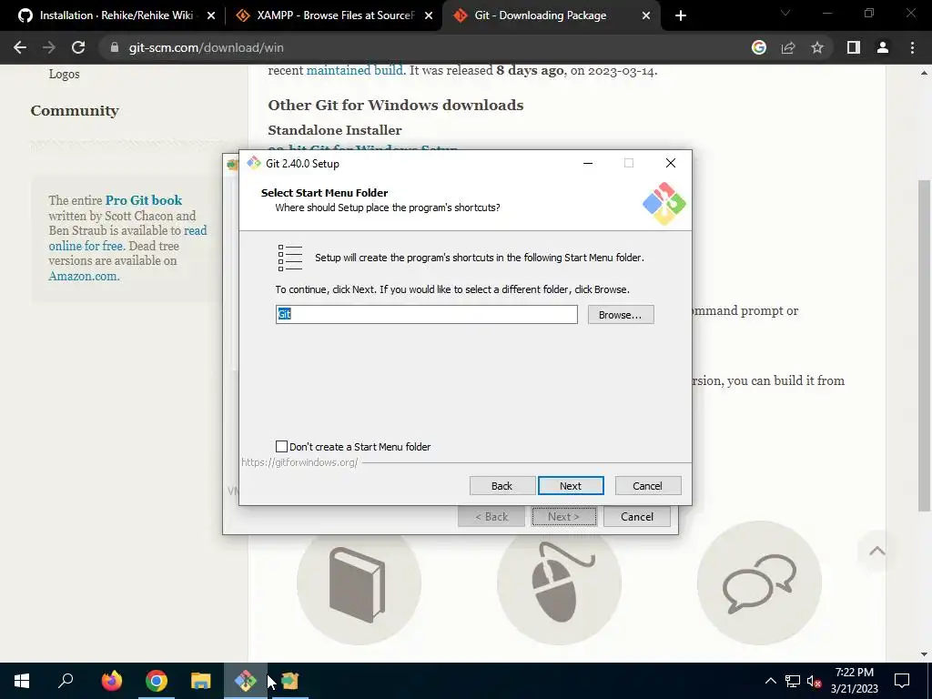
Task: Click the chat bubbles circle icon
Action: pyautogui.click(x=760, y=583)
